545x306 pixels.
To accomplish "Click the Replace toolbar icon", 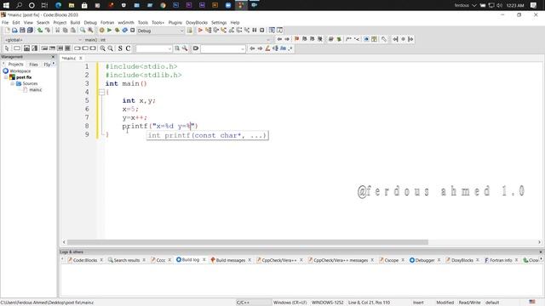I will [x=90, y=31].
